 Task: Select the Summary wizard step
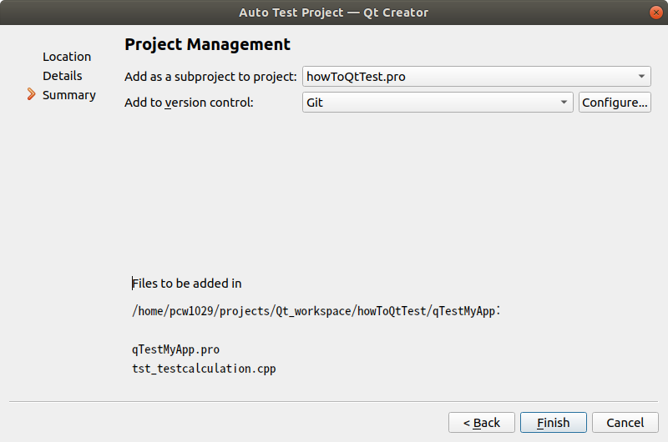click(69, 95)
